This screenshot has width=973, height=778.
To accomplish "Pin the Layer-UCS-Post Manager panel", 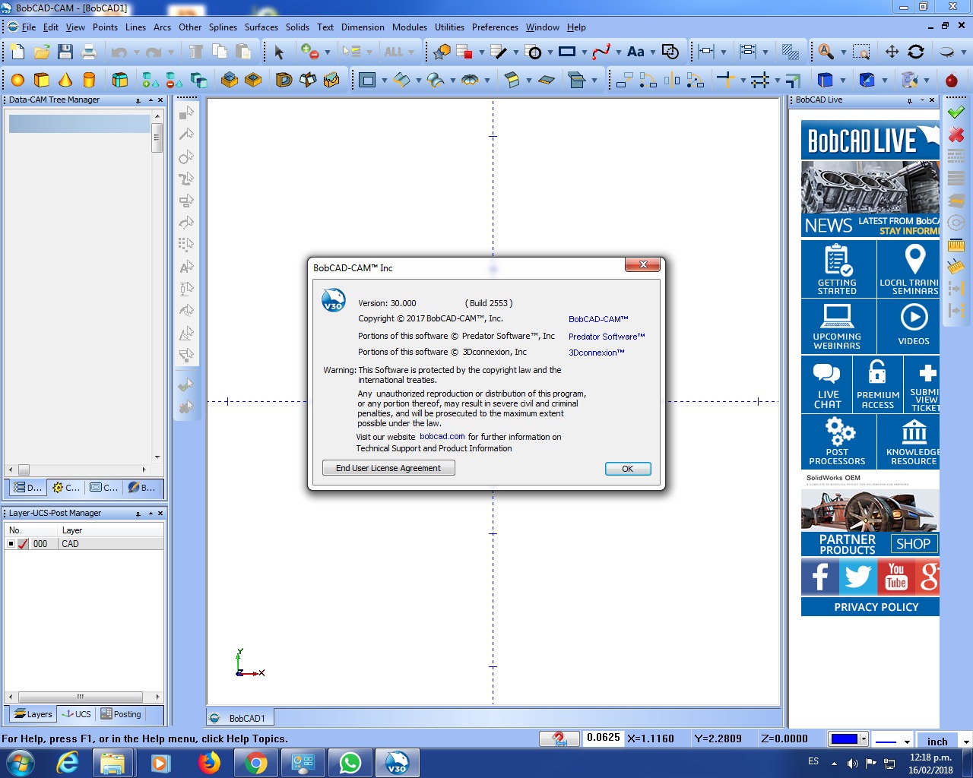I will (138, 514).
